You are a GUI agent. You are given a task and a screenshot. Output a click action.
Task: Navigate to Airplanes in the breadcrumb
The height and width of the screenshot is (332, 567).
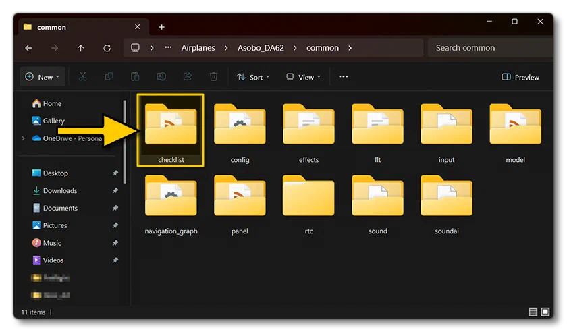[x=198, y=48]
